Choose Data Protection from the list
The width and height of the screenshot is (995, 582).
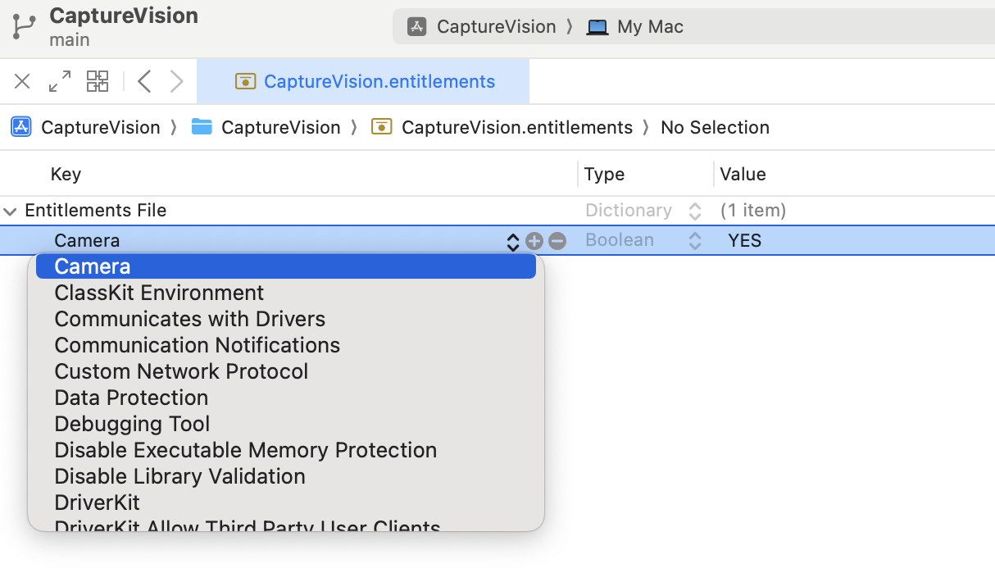tap(131, 398)
